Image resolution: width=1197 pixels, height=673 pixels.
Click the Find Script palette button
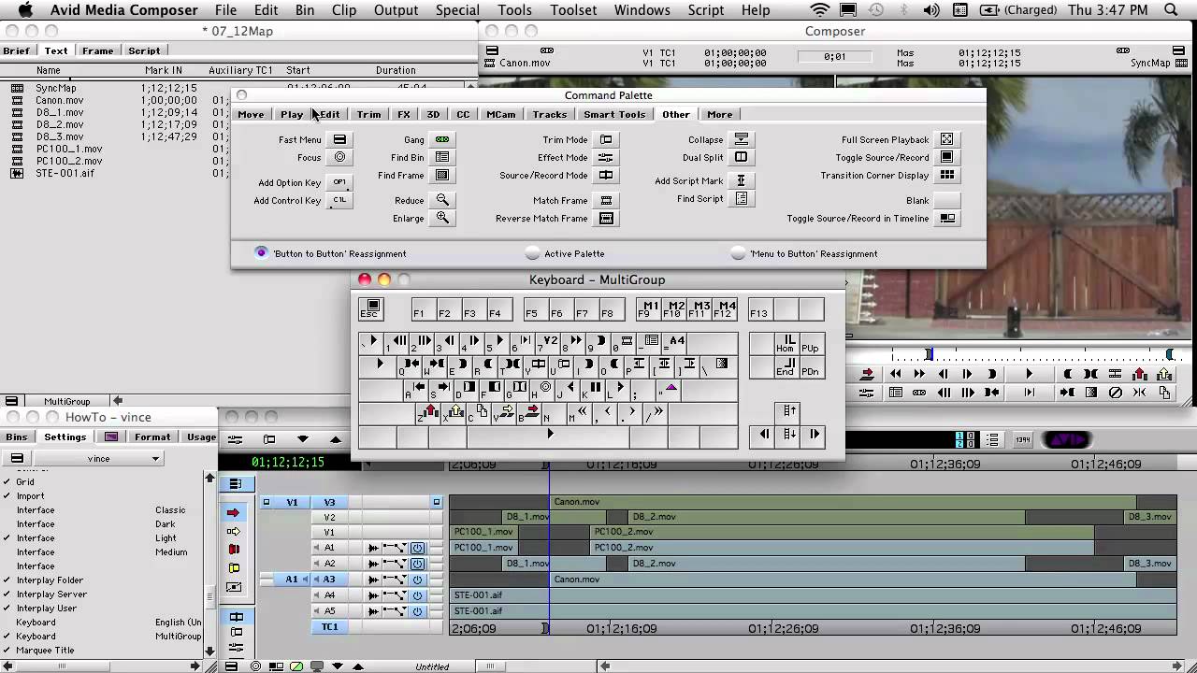(x=742, y=198)
